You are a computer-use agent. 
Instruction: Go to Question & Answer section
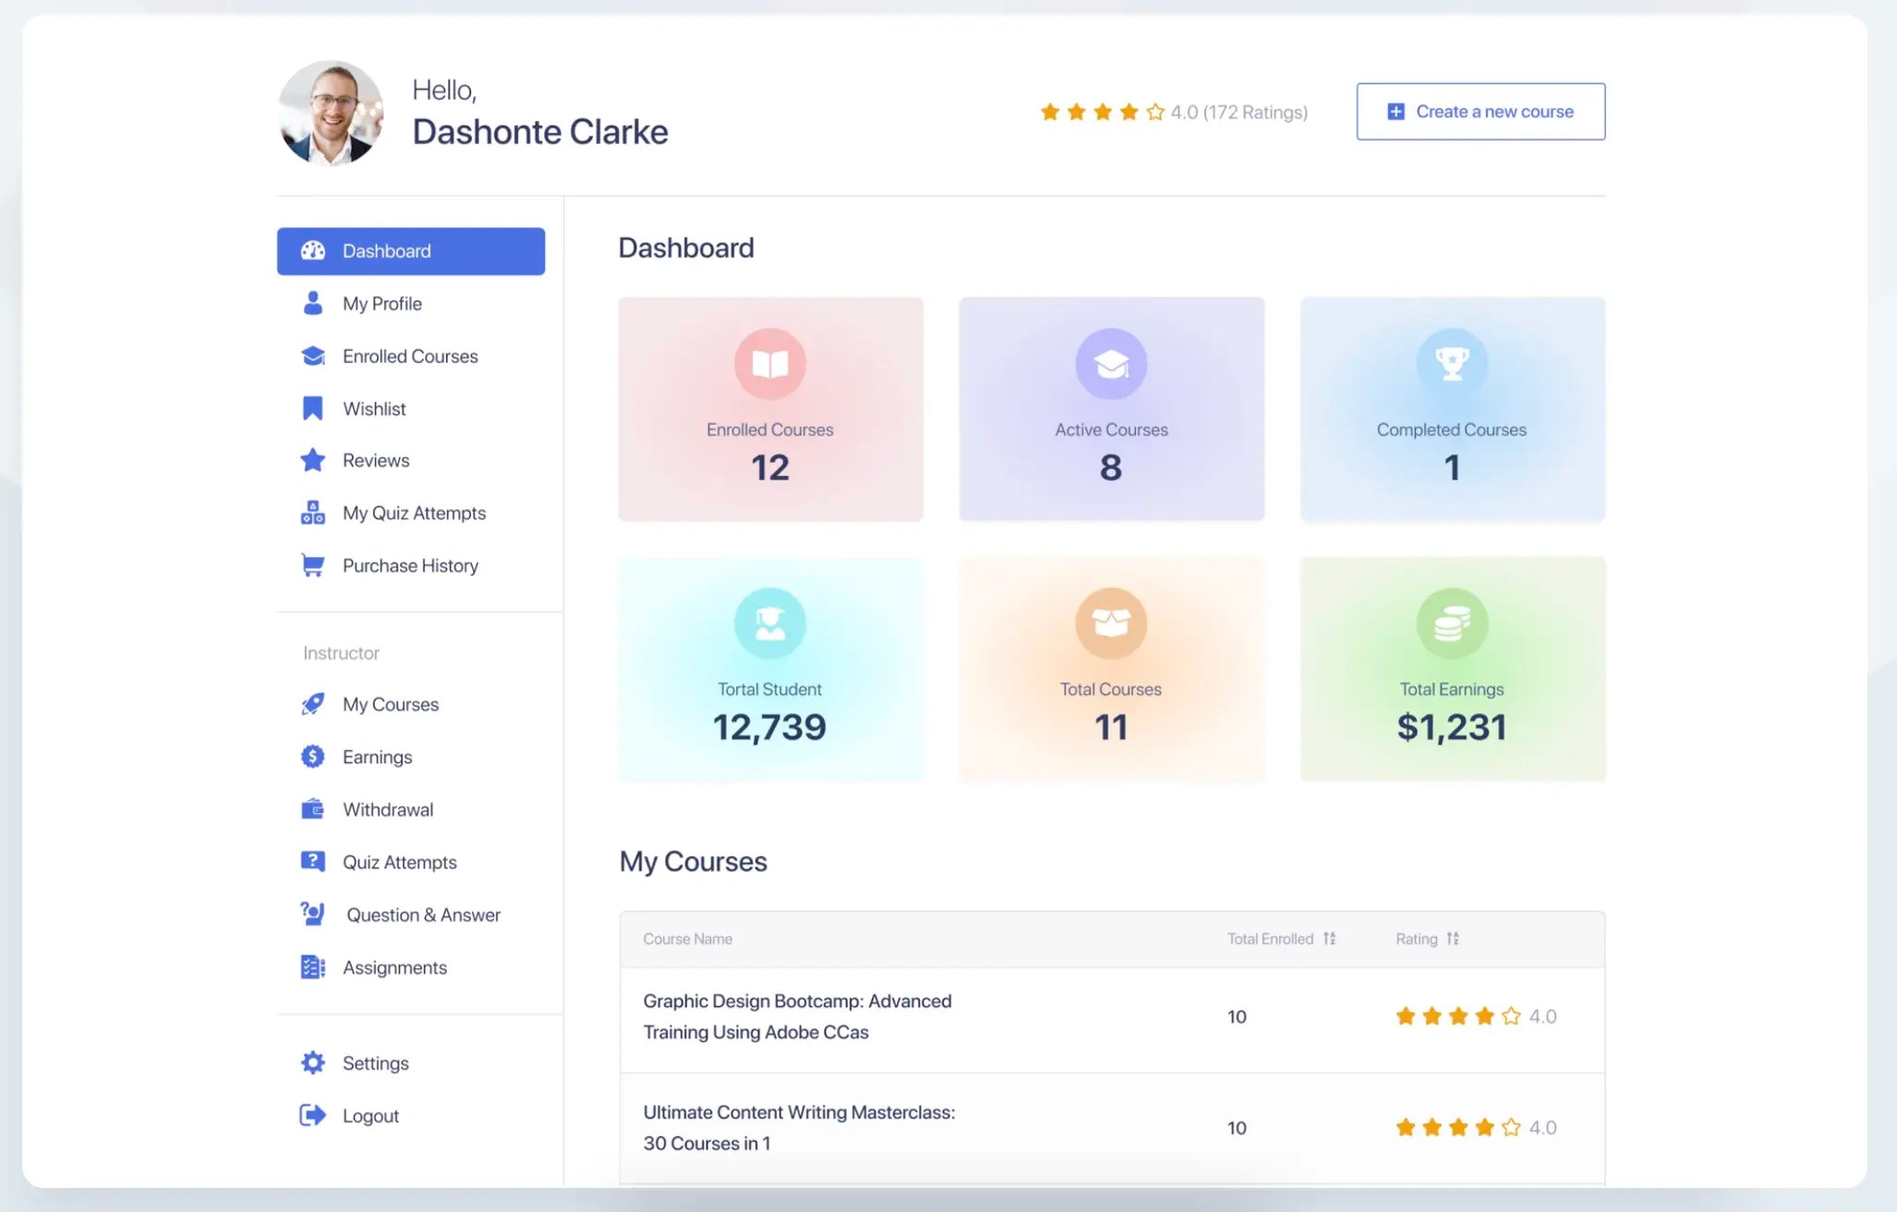tap(423, 915)
